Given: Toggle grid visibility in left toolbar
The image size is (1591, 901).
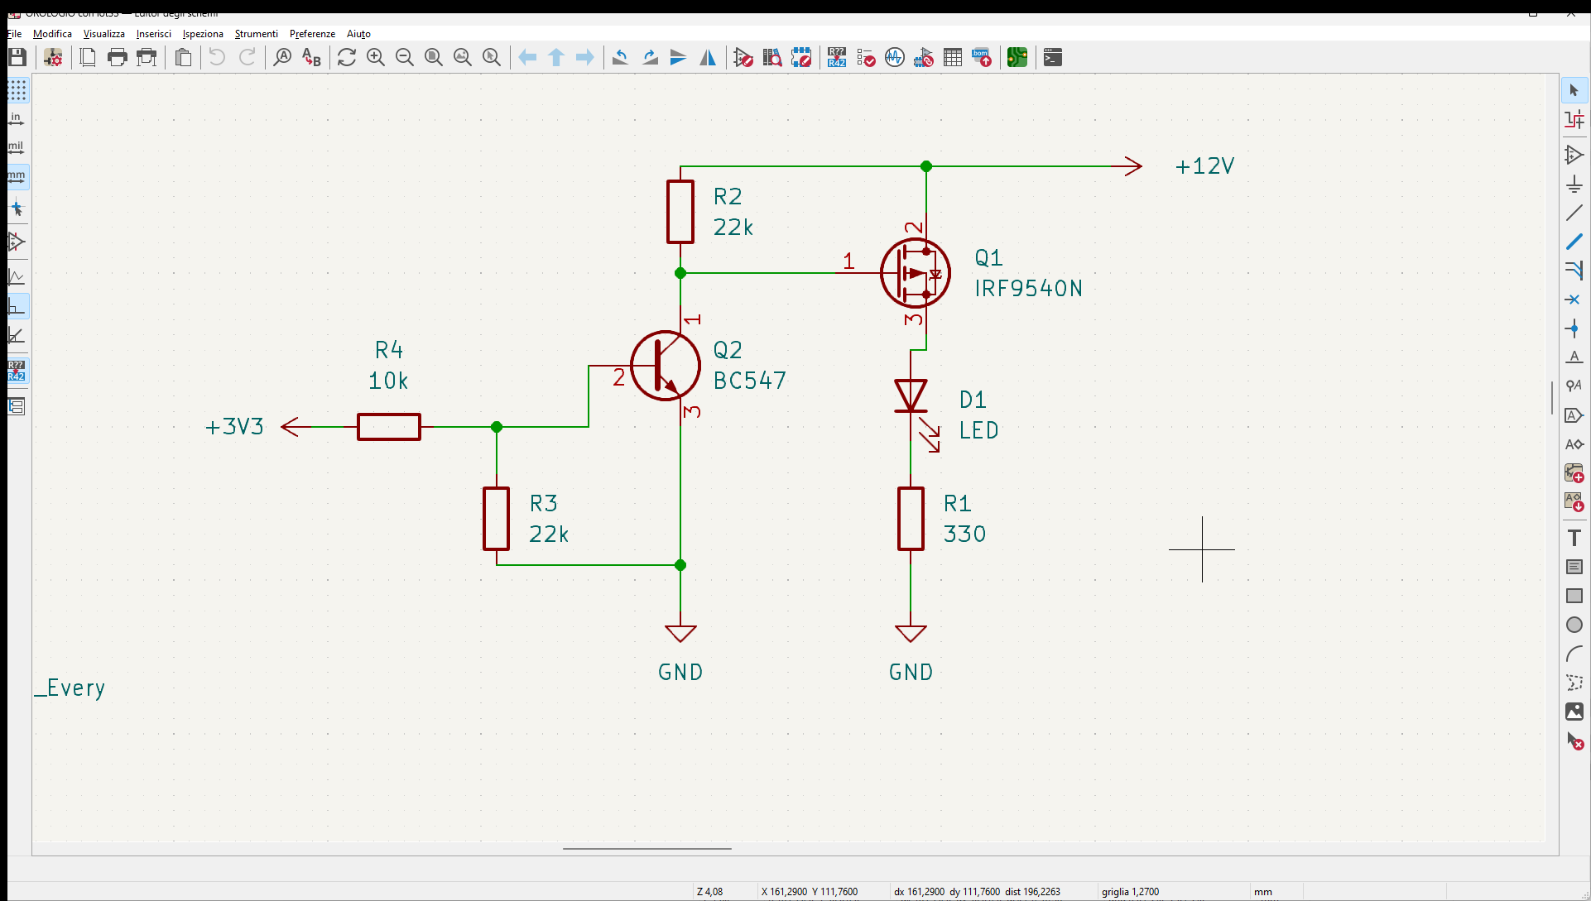Looking at the screenshot, I should point(17,89).
